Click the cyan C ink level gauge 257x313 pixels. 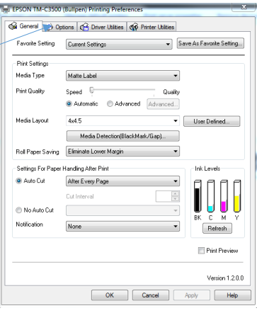pos(211,196)
